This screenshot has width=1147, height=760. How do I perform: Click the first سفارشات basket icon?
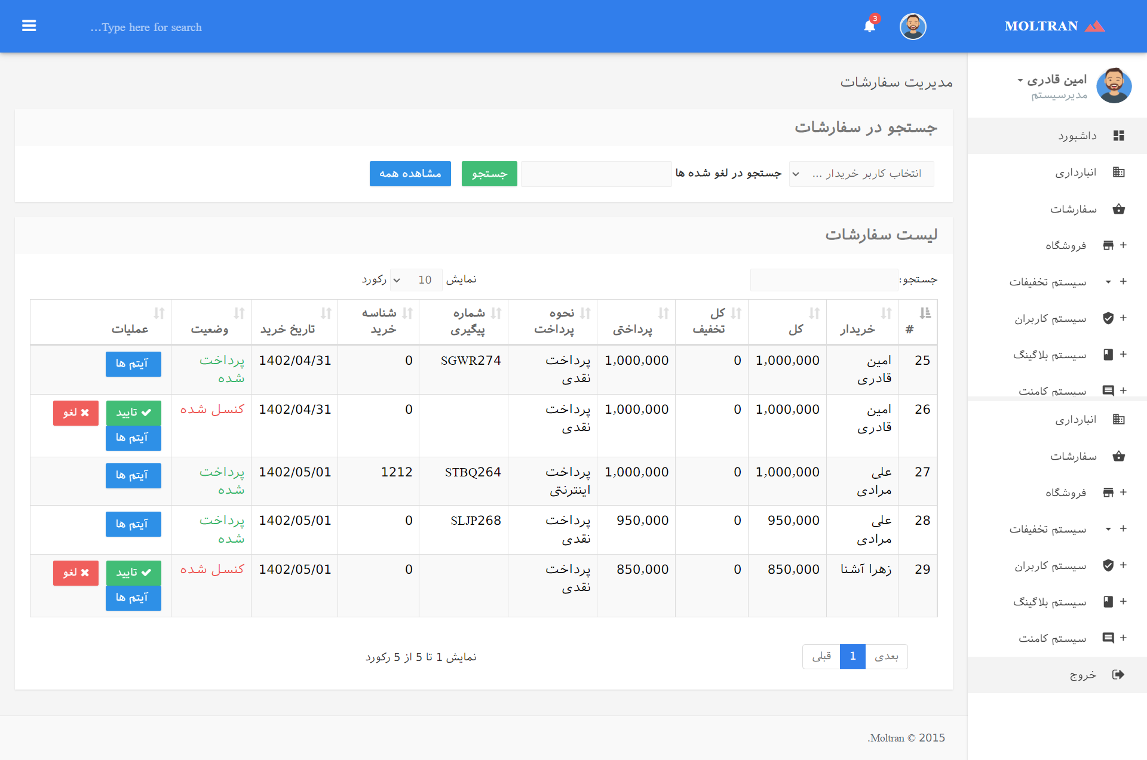pos(1118,209)
